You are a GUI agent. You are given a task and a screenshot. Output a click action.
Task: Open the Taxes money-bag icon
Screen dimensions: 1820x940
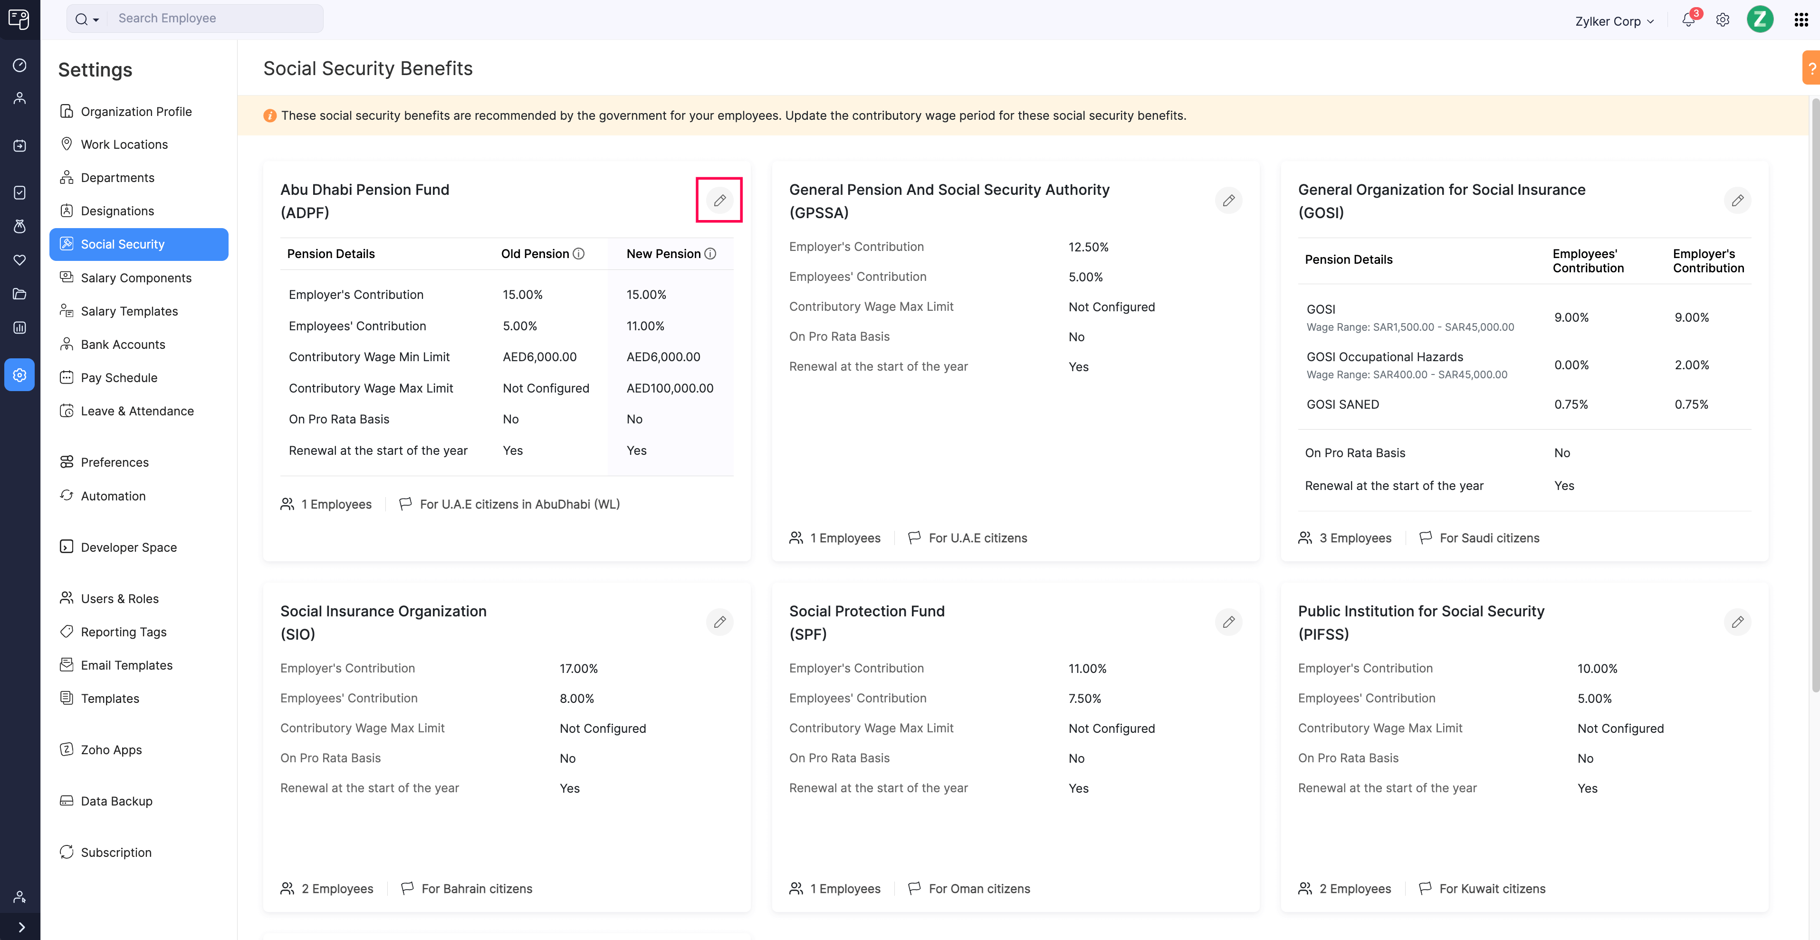pos(19,226)
